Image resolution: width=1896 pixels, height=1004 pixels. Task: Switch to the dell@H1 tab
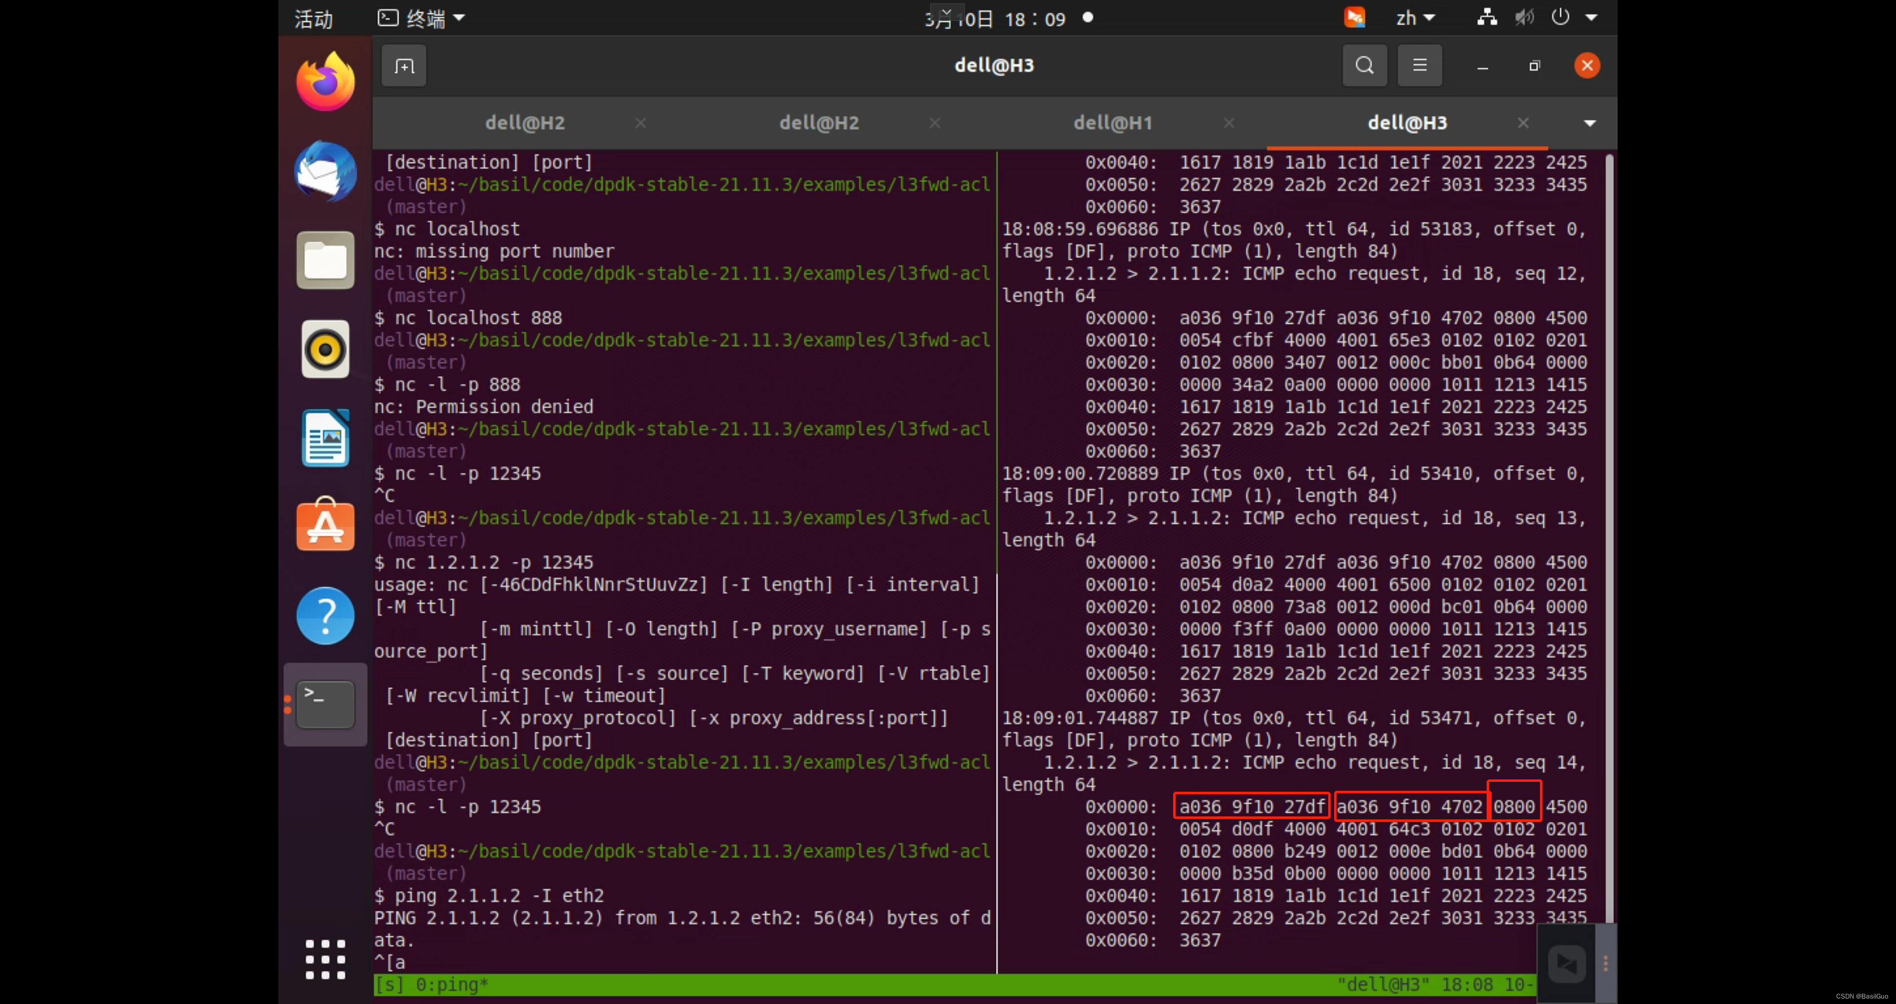(1113, 123)
